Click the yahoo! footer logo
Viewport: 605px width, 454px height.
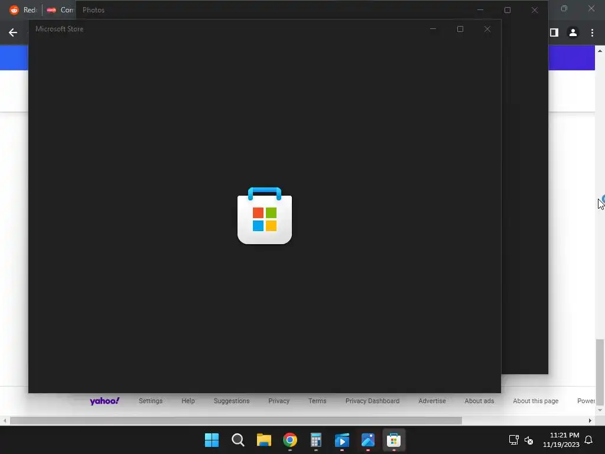tap(105, 401)
